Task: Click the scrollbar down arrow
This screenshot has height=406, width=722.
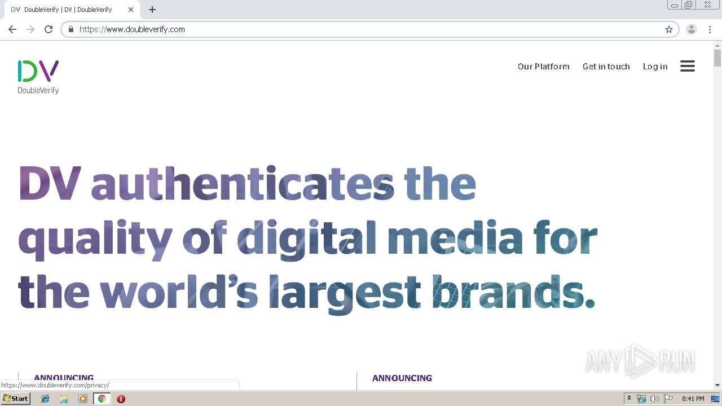Action: [x=717, y=385]
